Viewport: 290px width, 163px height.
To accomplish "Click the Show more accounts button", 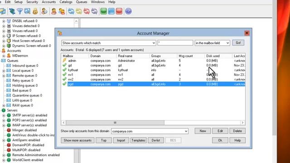I will (77, 140).
